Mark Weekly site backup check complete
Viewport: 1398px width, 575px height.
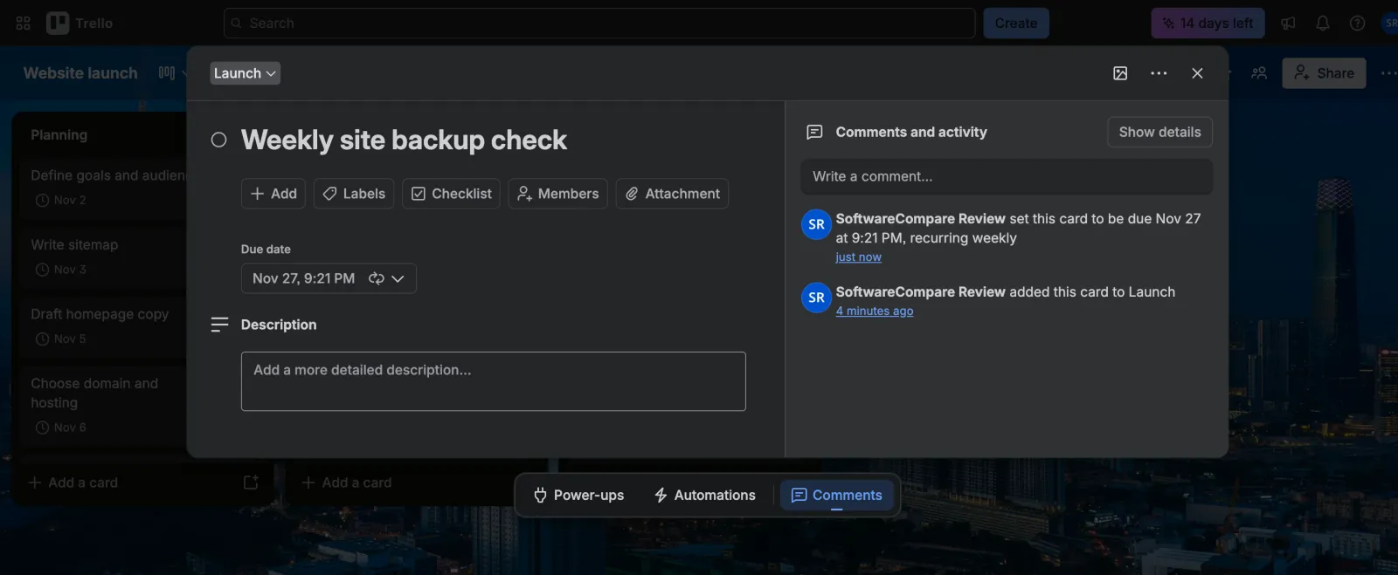(x=218, y=140)
